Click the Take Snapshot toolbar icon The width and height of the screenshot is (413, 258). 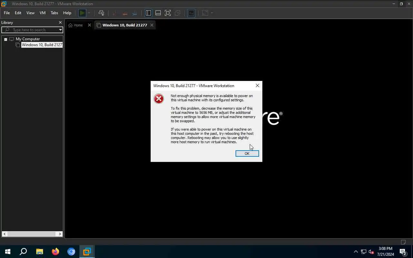(x=114, y=13)
